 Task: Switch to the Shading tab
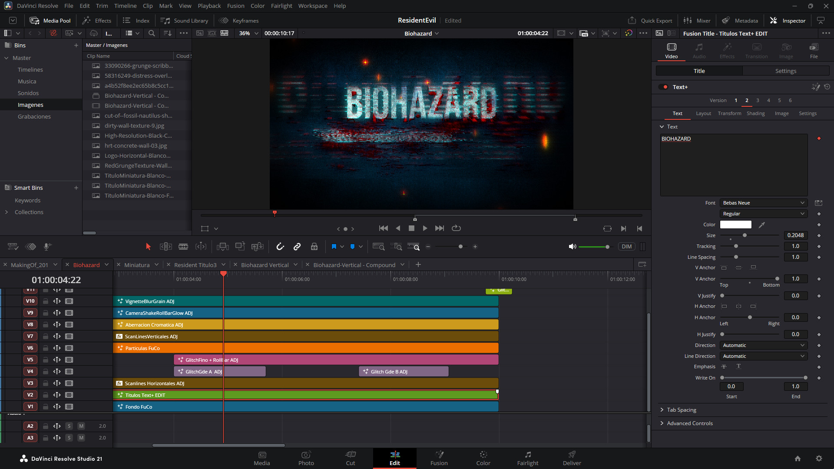[755, 113]
